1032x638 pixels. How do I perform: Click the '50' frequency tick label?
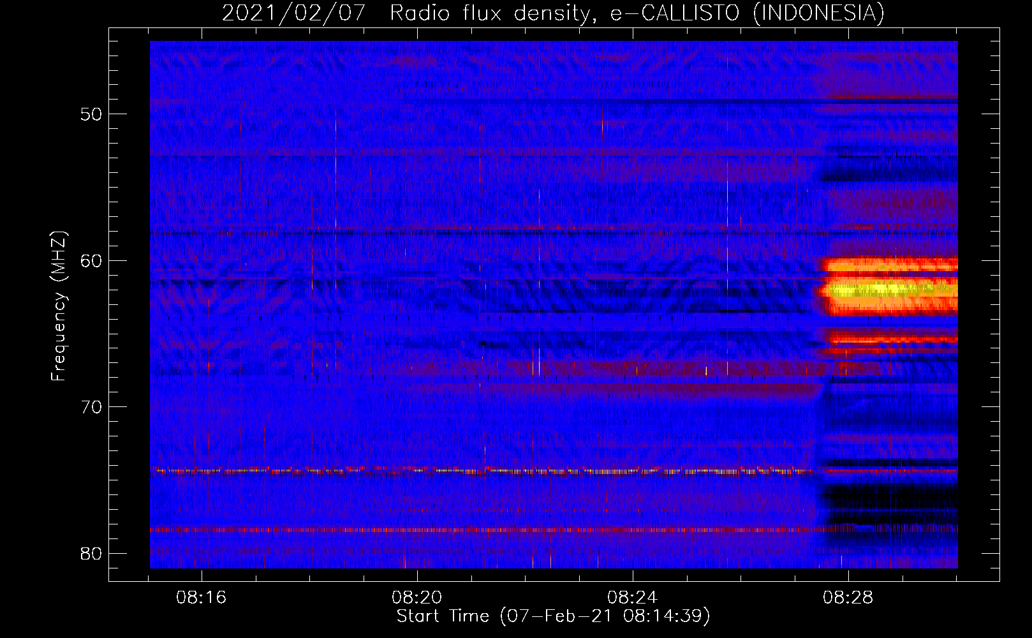[x=92, y=115]
